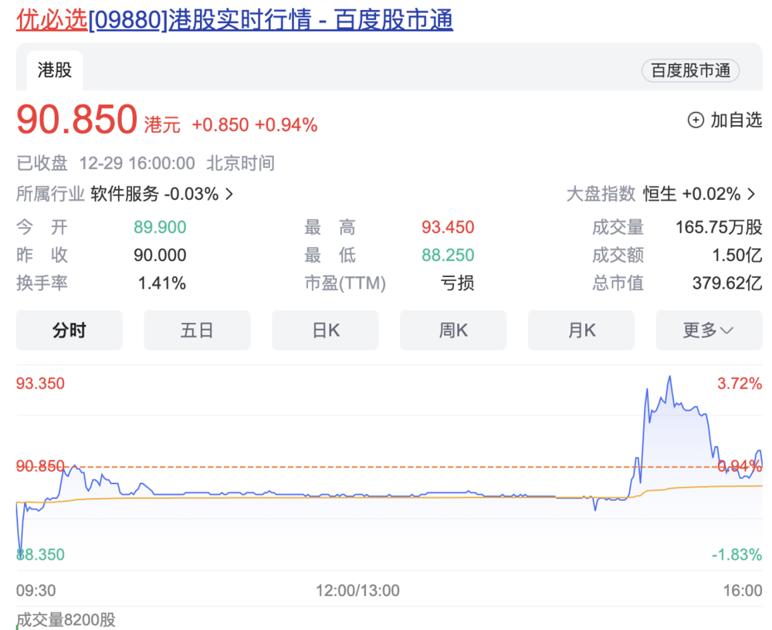Screen dimensions: 772x630
Task: Click the 换手率 value 1.41%
Action: [x=162, y=283]
